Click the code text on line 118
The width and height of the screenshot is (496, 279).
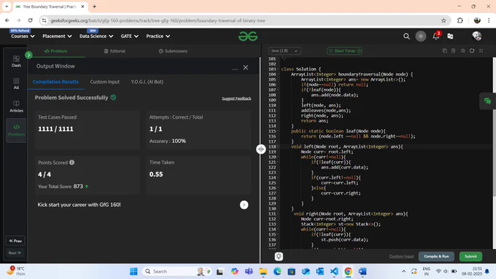(347, 147)
